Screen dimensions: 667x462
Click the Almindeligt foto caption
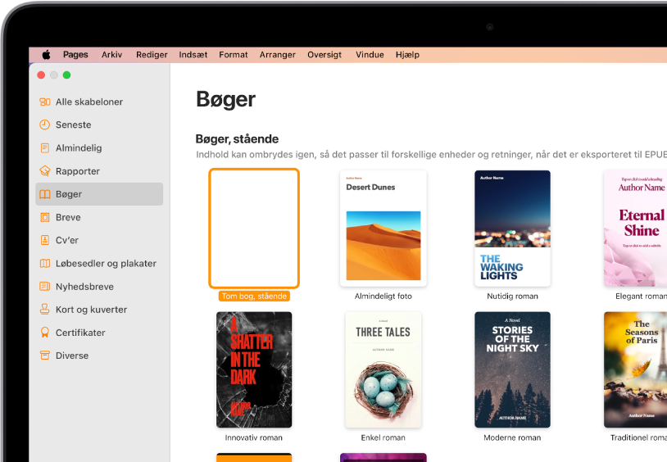tap(383, 296)
